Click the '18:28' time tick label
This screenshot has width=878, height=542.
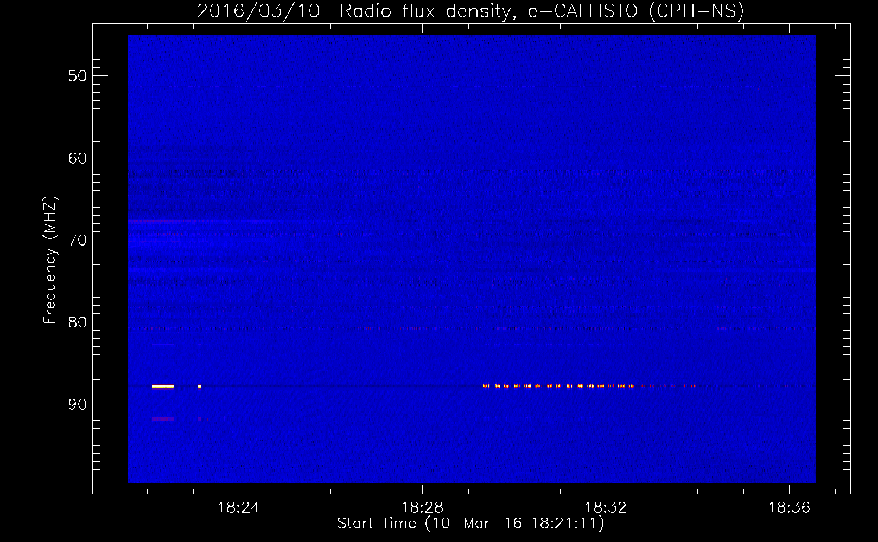pyautogui.click(x=422, y=508)
